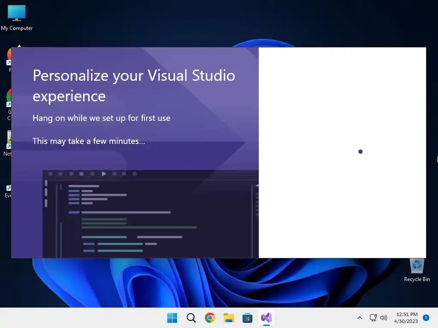The image size is (438, 328).
Task: Open Microsoft Store from the taskbar
Action: 247,318
